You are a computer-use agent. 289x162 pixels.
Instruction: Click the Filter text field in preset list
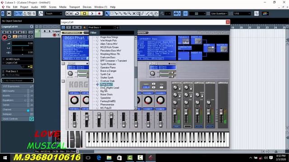pyautogui.click(x=117, y=33)
